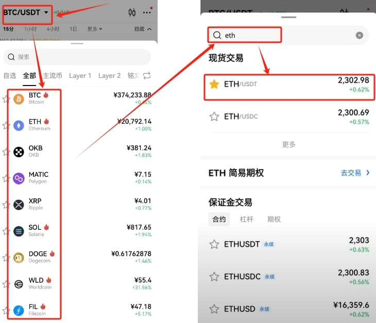Expand the 更多 timeframe dropdown
Screen dimensions: 376x323
pos(94,29)
